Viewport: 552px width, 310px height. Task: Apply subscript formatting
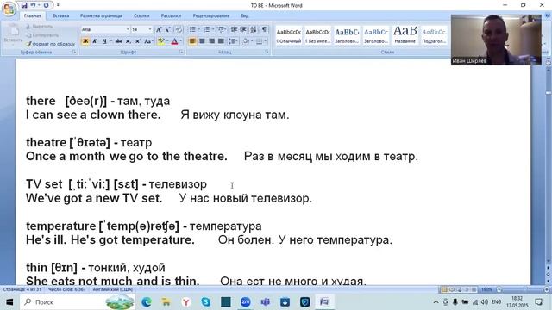pos(129,41)
